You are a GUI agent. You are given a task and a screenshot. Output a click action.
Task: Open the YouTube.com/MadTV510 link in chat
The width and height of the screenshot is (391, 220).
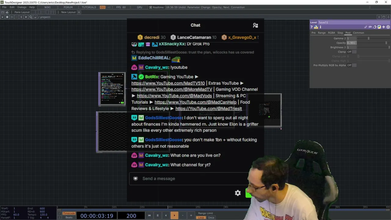pyautogui.click(x=168, y=83)
